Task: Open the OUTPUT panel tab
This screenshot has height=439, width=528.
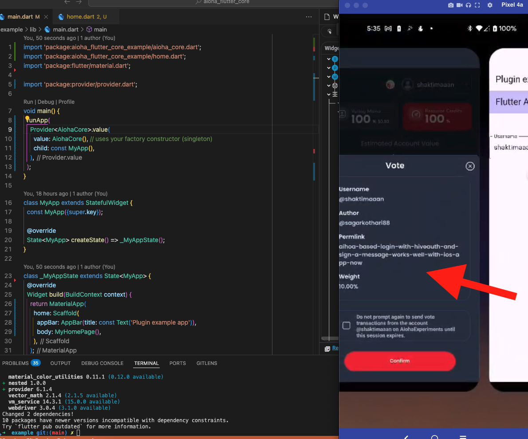Action: click(61, 363)
